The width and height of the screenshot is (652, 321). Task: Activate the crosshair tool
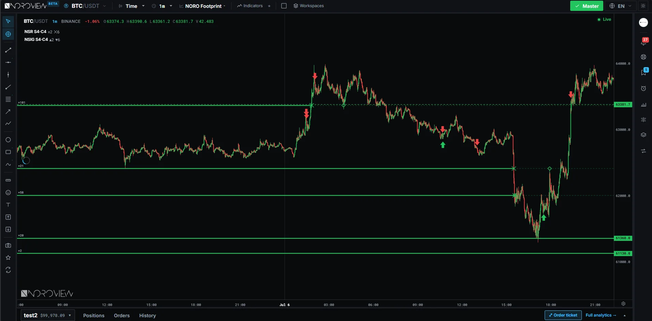[x=8, y=34]
